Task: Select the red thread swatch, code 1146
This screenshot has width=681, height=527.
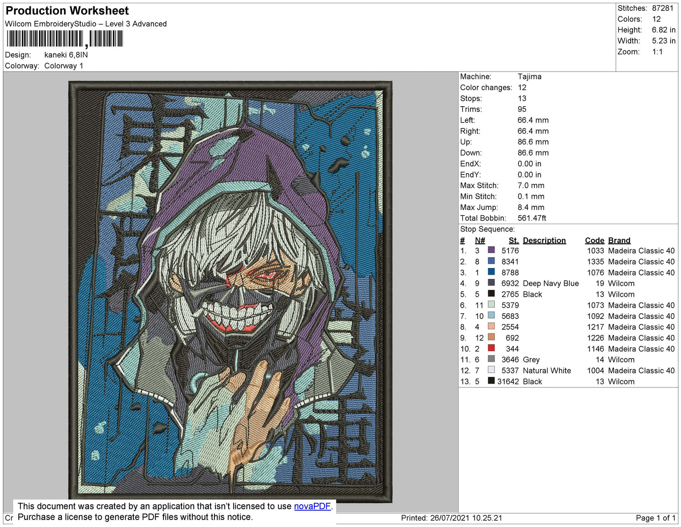Action: pyautogui.click(x=491, y=348)
